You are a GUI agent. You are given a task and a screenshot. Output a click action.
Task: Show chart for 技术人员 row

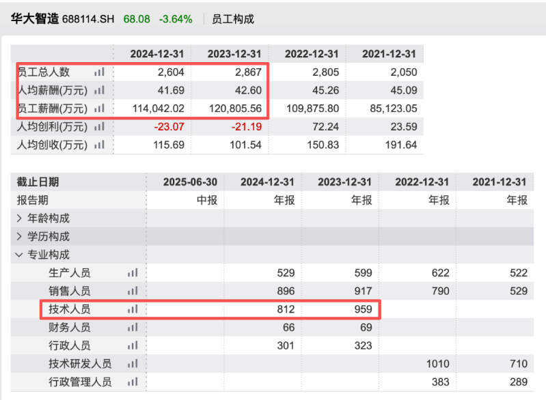coord(133,309)
